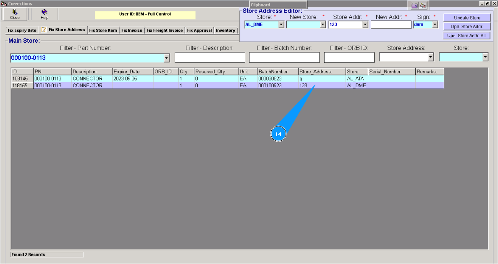
Task: Open the Fix Freight Invoice tab
Action: click(165, 31)
